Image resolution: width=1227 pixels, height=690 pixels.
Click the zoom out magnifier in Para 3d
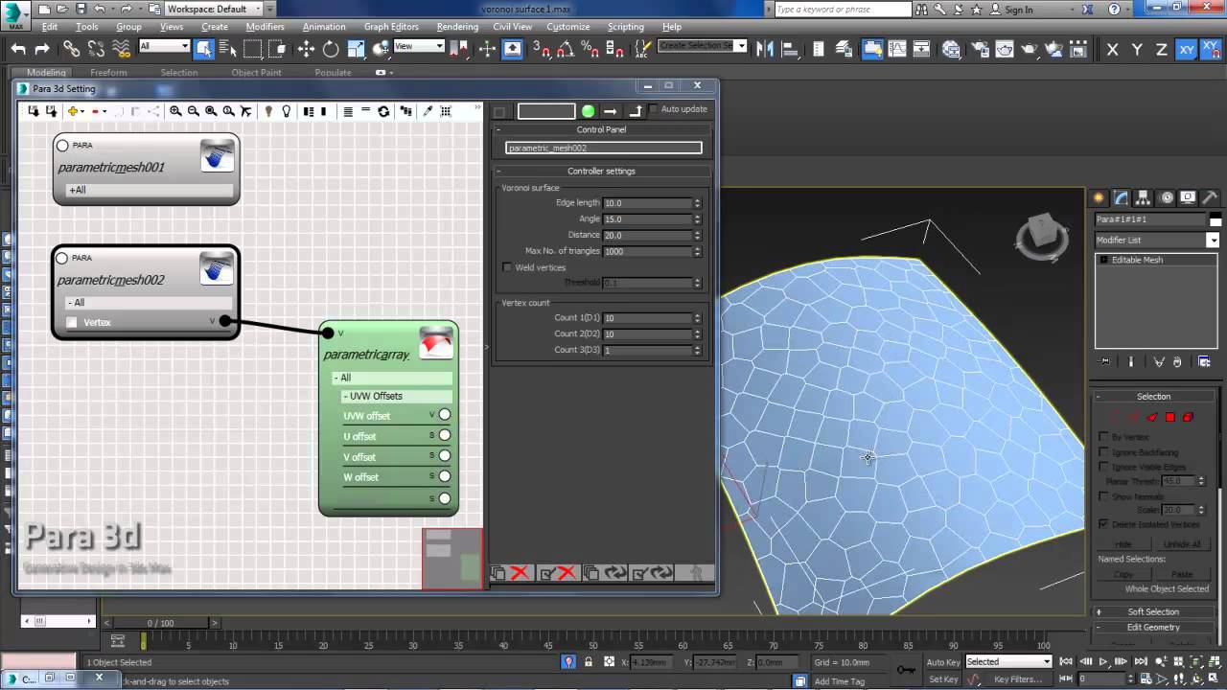click(194, 111)
